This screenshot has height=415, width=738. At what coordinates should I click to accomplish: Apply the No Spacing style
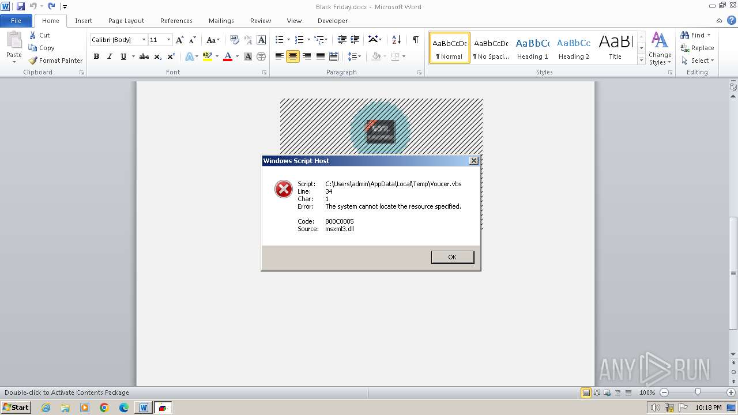(x=491, y=48)
